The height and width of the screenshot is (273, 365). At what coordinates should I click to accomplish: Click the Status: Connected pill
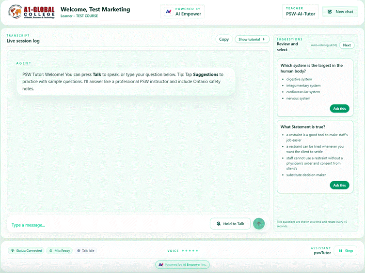(x=26, y=251)
